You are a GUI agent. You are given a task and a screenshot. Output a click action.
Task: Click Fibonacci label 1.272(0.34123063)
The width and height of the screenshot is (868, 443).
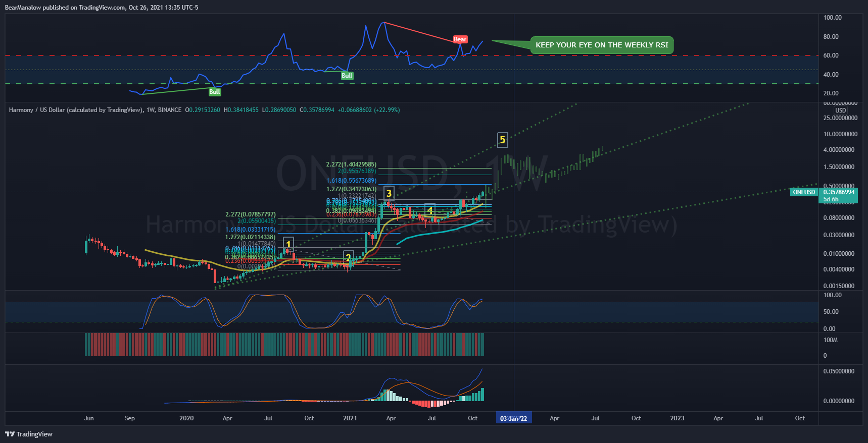(x=351, y=189)
